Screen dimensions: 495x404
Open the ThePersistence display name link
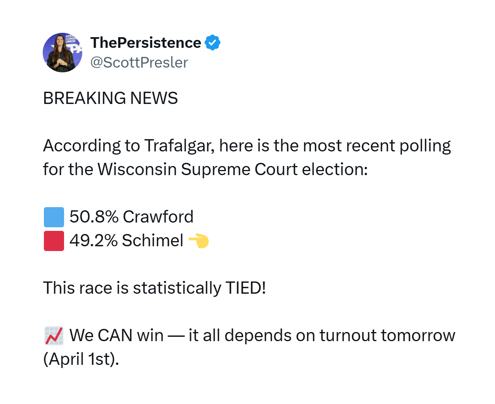(x=145, y=43)
